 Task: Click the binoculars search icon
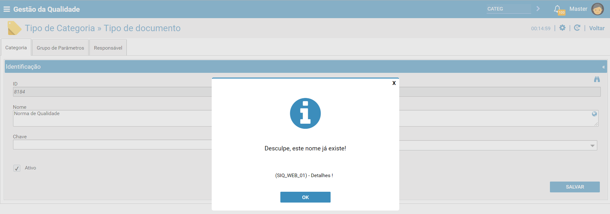(x=597, y=79)
